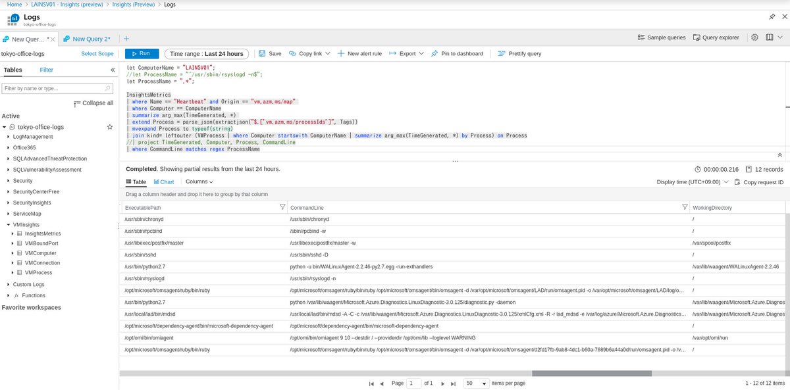Collapse the tokyo-office-logs workspace node
This screenshot has width=790, height=390.
point(5,126)
